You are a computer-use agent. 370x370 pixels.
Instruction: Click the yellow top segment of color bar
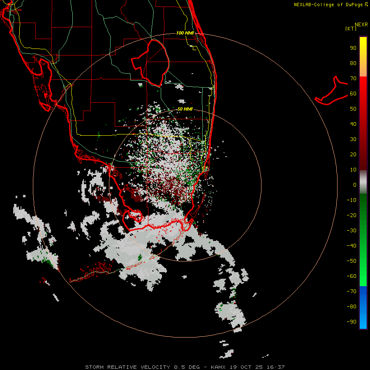click(x=363, y=56)
